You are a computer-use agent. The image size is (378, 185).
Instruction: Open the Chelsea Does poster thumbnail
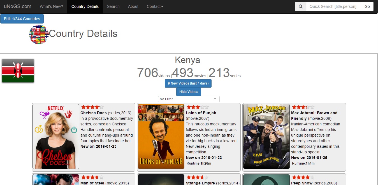tap(56, 137)
